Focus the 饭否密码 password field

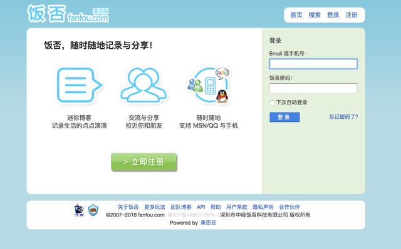tap(313, 88)
